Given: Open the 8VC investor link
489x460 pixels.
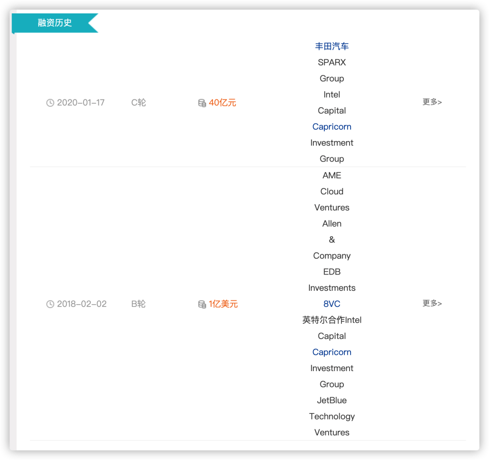Looking at the screenshot, I should [x=332, y=304].
